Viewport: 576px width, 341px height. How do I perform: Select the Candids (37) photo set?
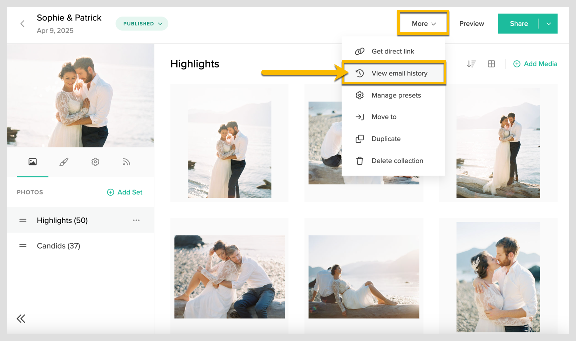click(x=58, y=246)
